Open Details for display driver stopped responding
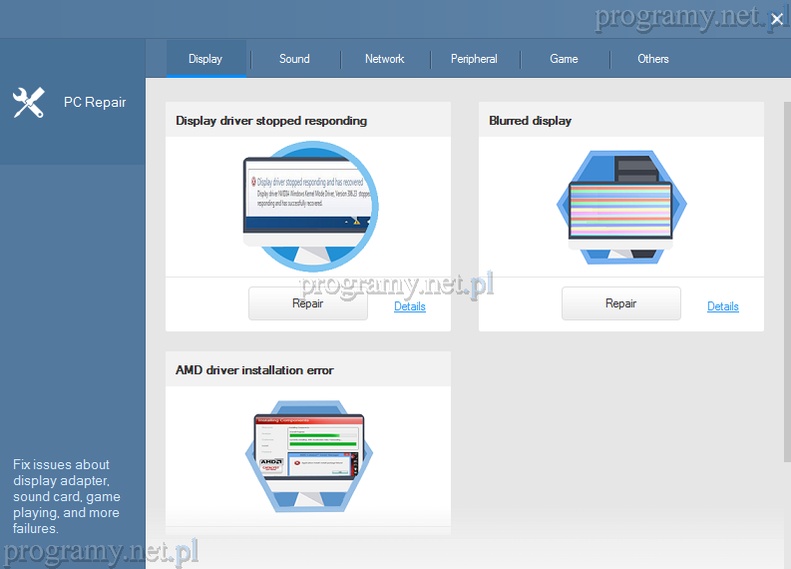The width and height of the screenshot is (791, 569). 410,306
